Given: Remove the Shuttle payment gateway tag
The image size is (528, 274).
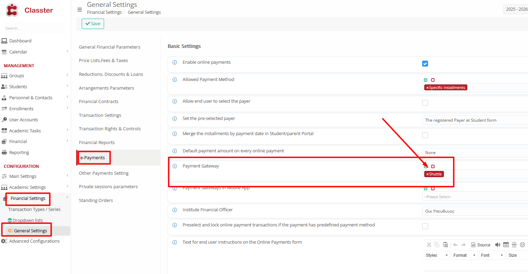Looking at the screenshot, I should point(427,174).
